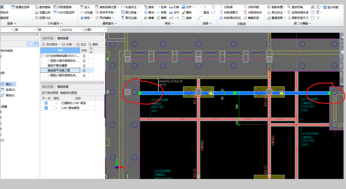Select 连梁(G) in component tree

pos(8,90)
